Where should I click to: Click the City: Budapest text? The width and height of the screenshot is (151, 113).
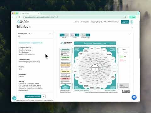coord(24,52)
